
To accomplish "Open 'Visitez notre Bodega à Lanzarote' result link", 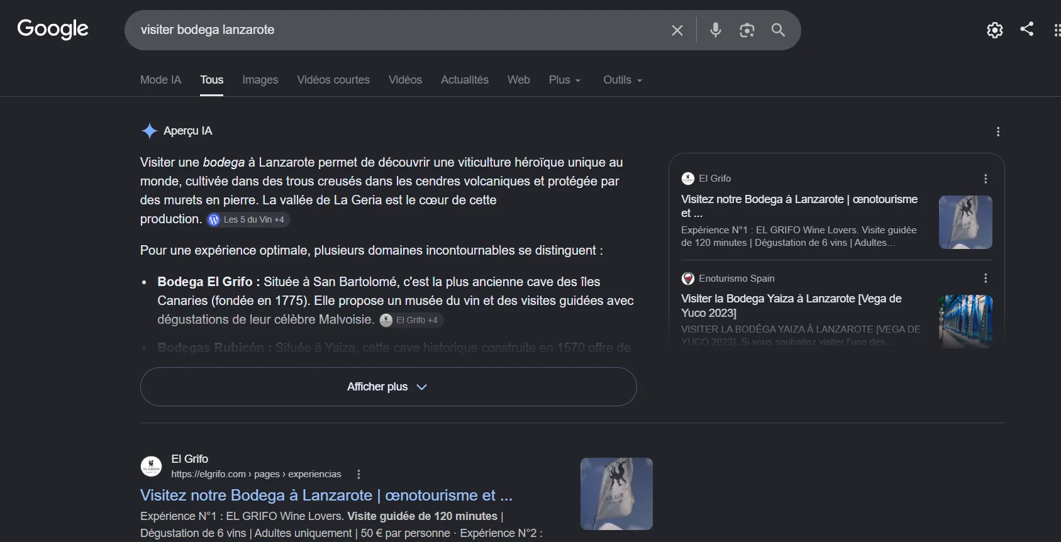I will (x=326, y=495).
